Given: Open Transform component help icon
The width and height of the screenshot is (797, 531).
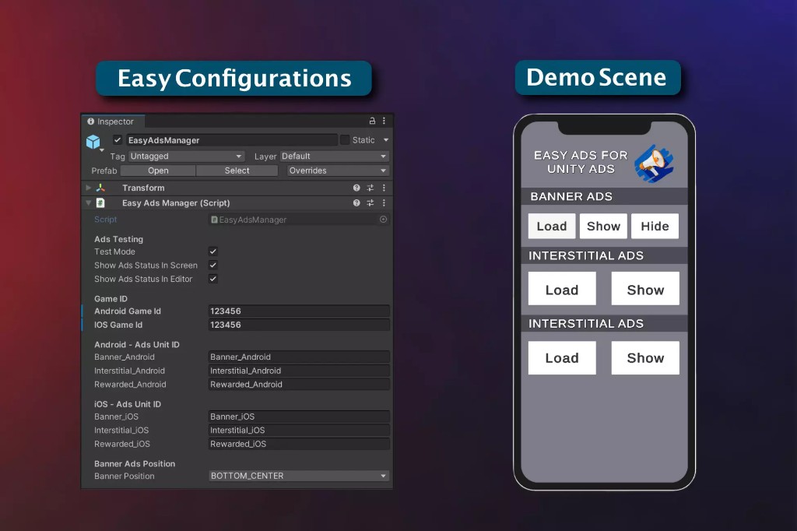Looking at the screenshot, I should [x=356, y=188].
